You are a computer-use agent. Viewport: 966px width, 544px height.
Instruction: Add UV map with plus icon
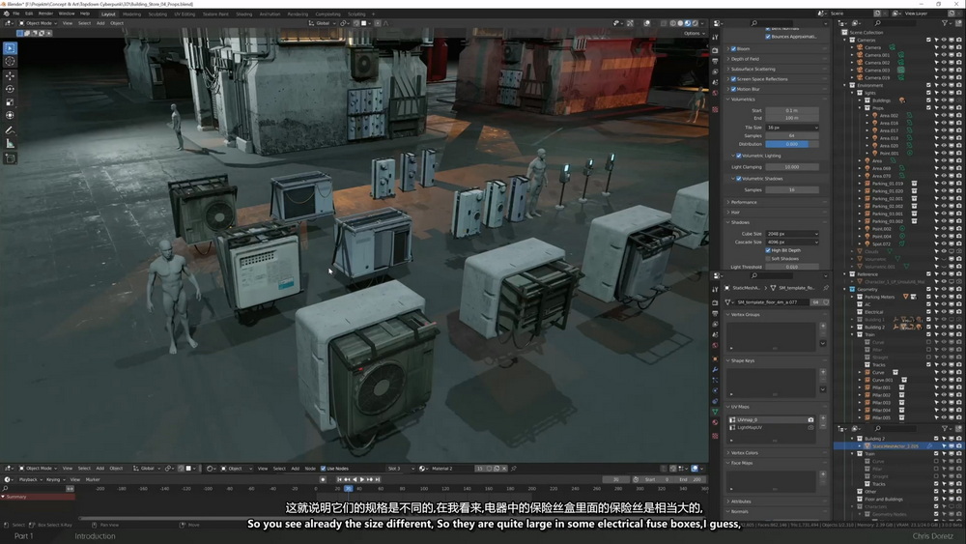point(822,418)
